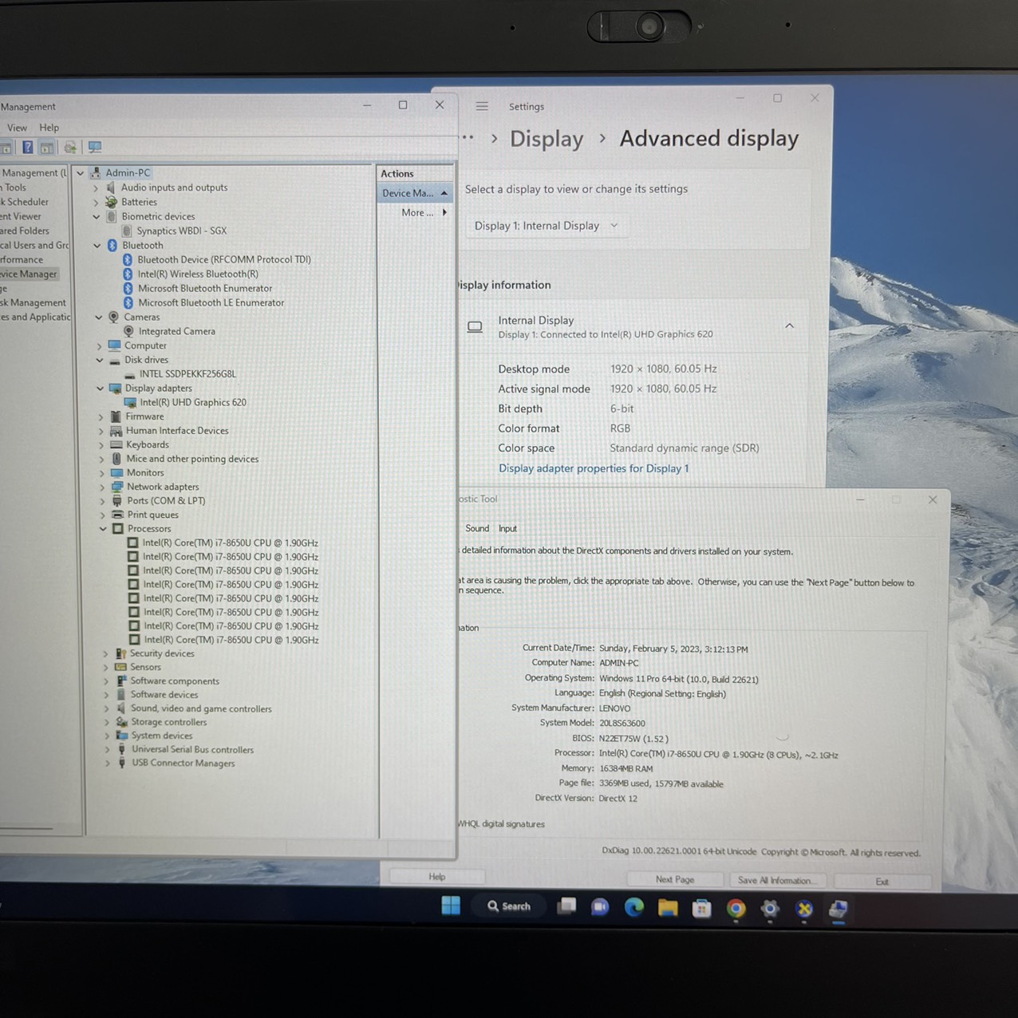
Task: Open the View menu in Computer Management
Action: (17, 128)
